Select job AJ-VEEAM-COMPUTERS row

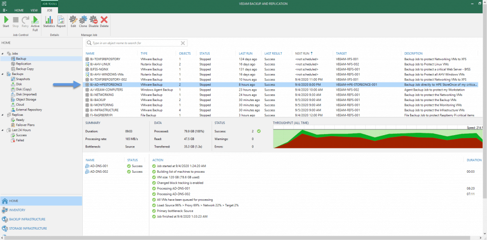point(281,90)
